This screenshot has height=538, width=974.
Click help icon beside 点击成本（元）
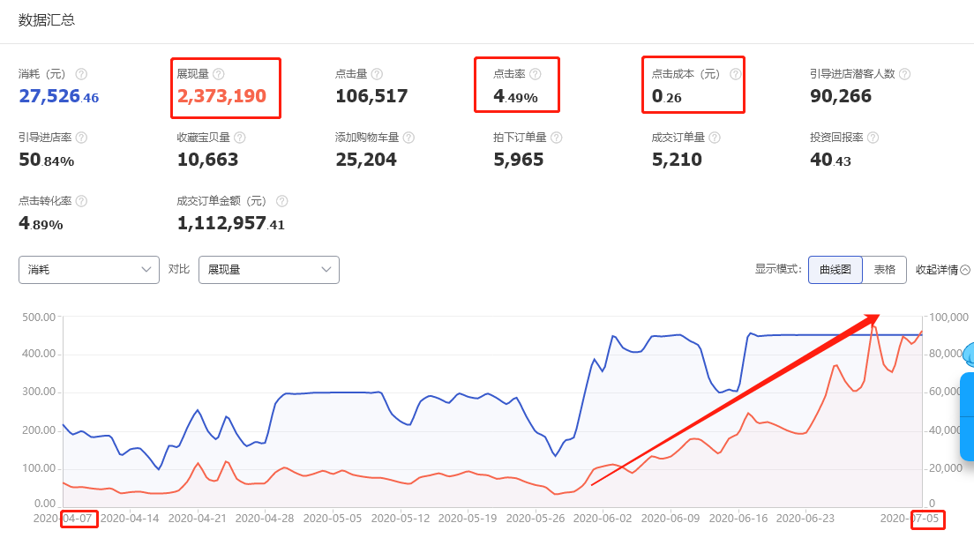[735, 75]
